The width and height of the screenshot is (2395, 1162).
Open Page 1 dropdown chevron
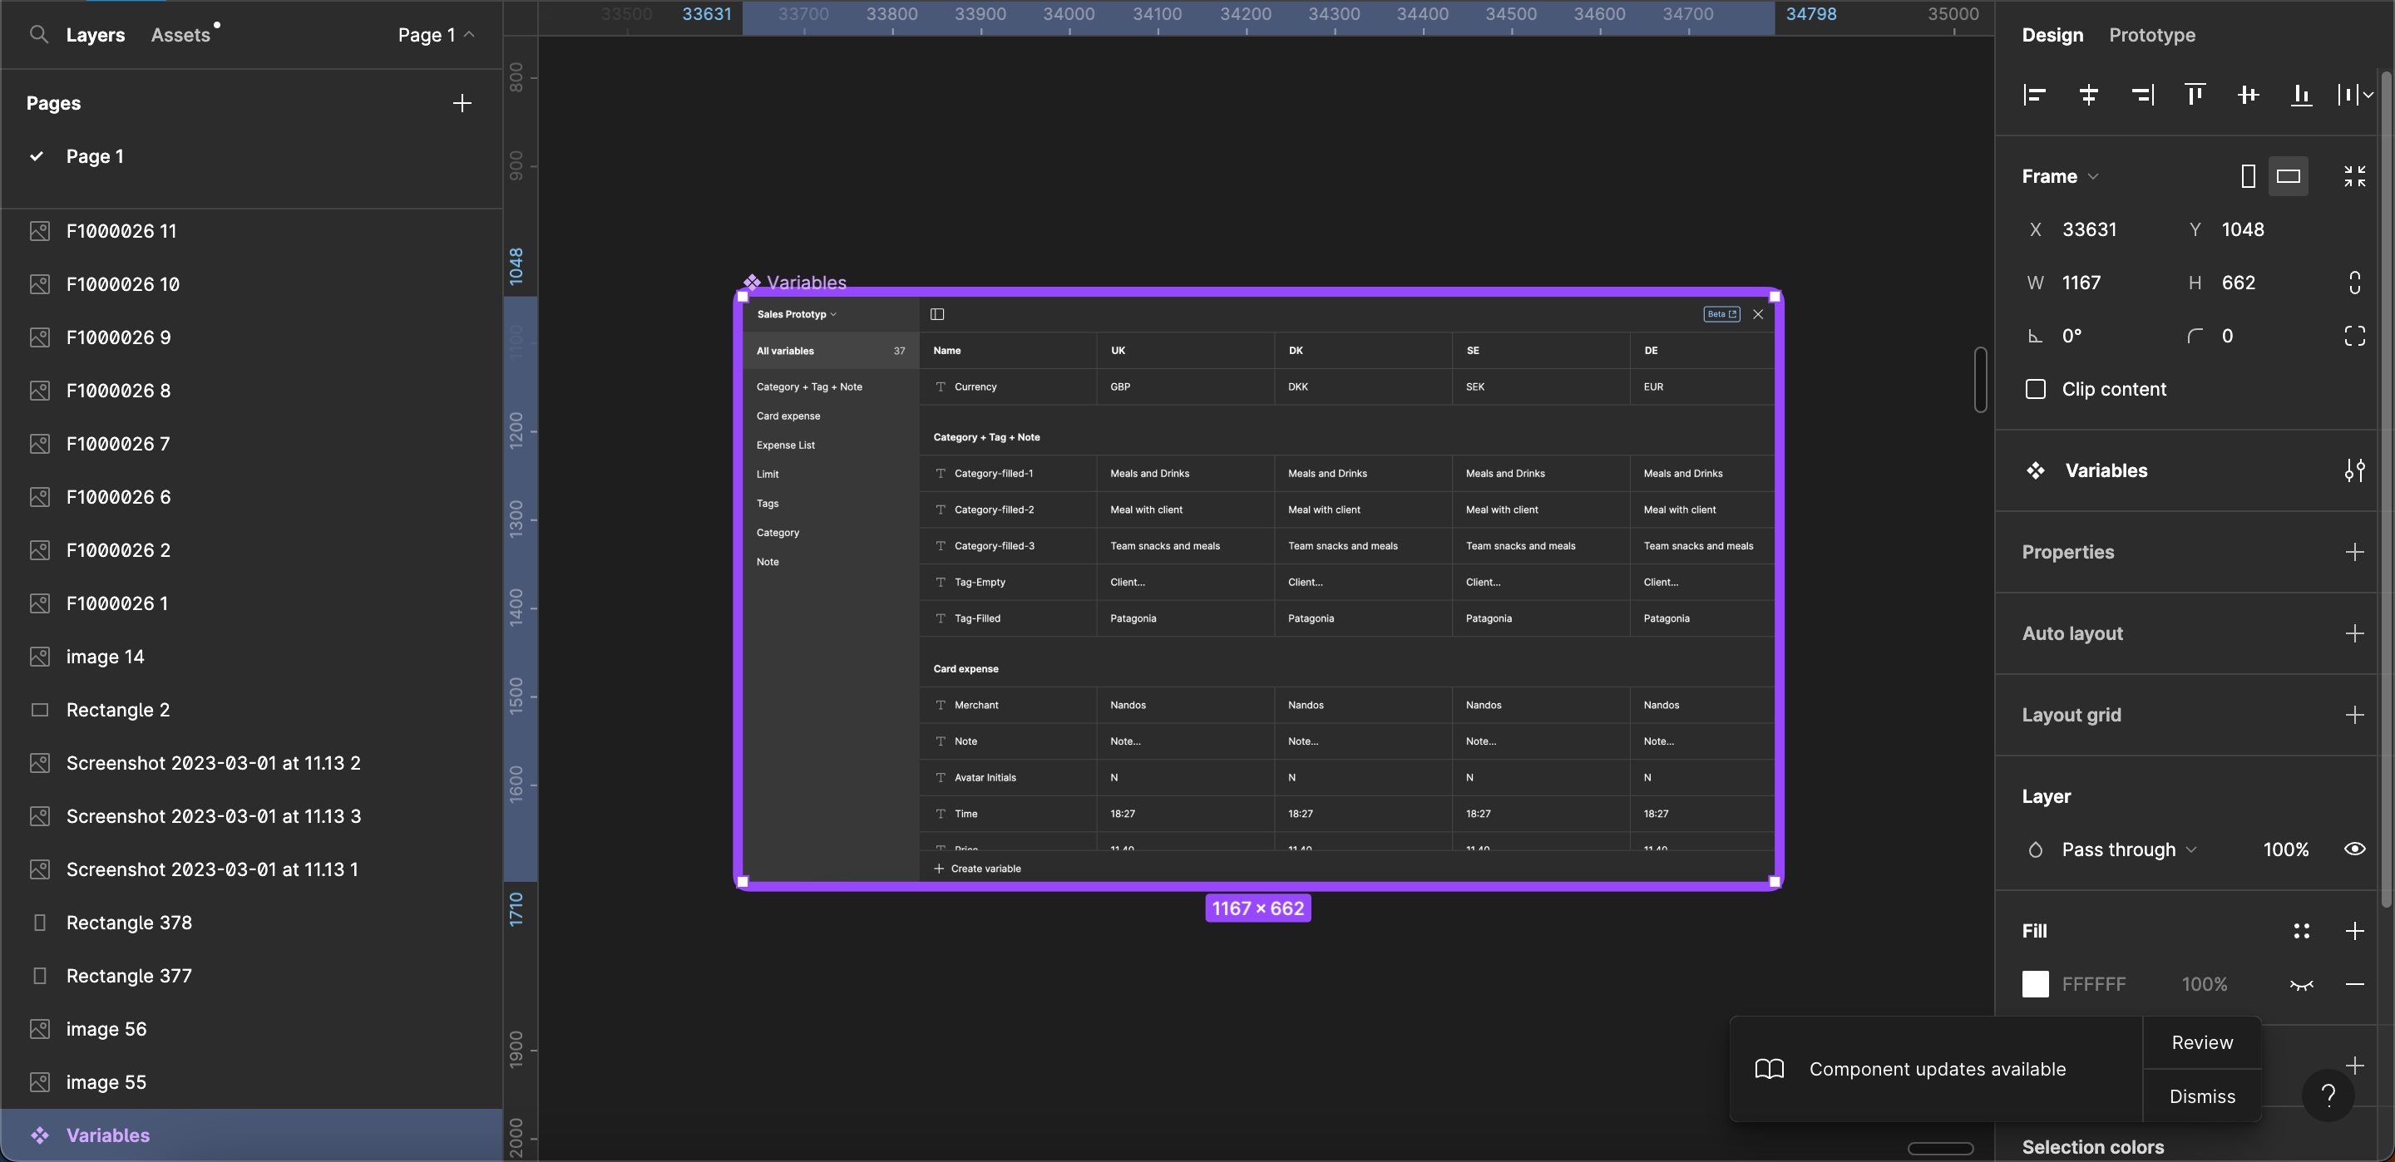tap(470, 34)
